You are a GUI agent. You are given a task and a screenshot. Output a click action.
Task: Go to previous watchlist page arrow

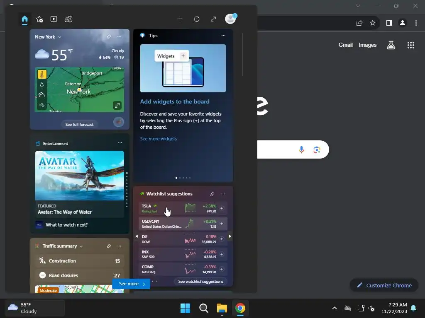(x=137, y=236)
